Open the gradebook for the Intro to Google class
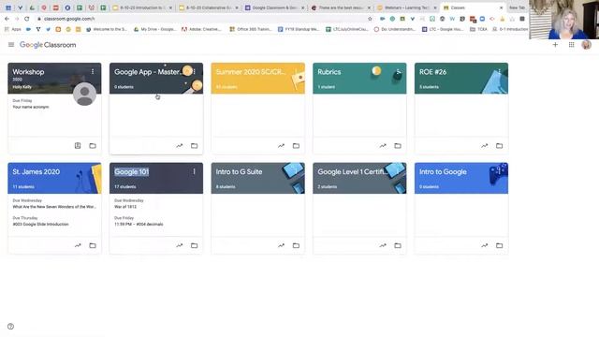 [x=485, y=245]
